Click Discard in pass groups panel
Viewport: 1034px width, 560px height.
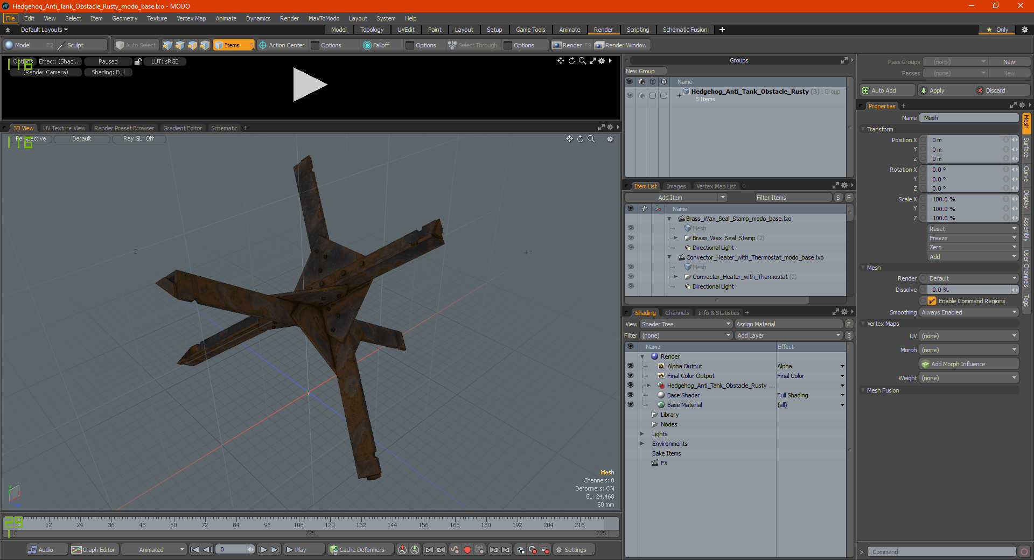[1003, 90]
